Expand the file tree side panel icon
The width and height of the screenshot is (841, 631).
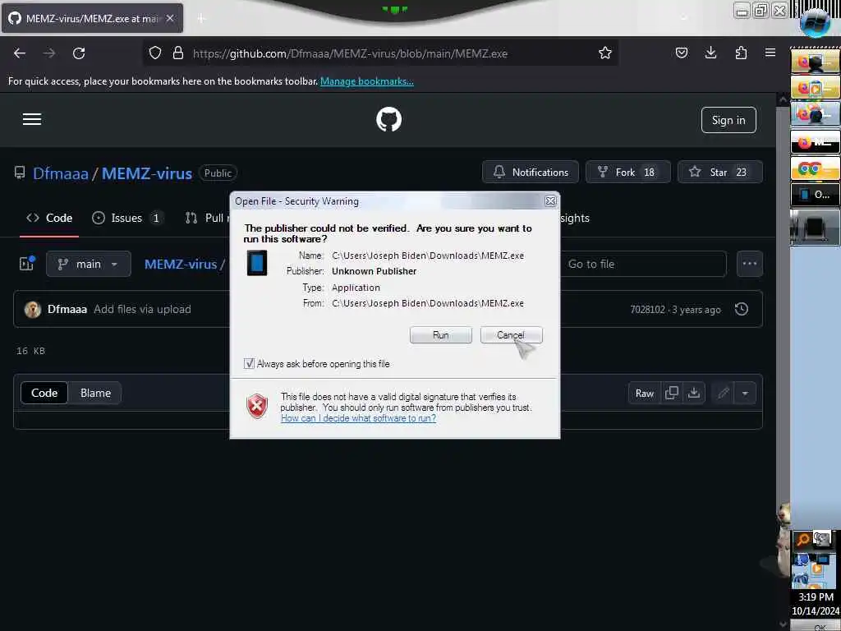[x=27, y=263]
